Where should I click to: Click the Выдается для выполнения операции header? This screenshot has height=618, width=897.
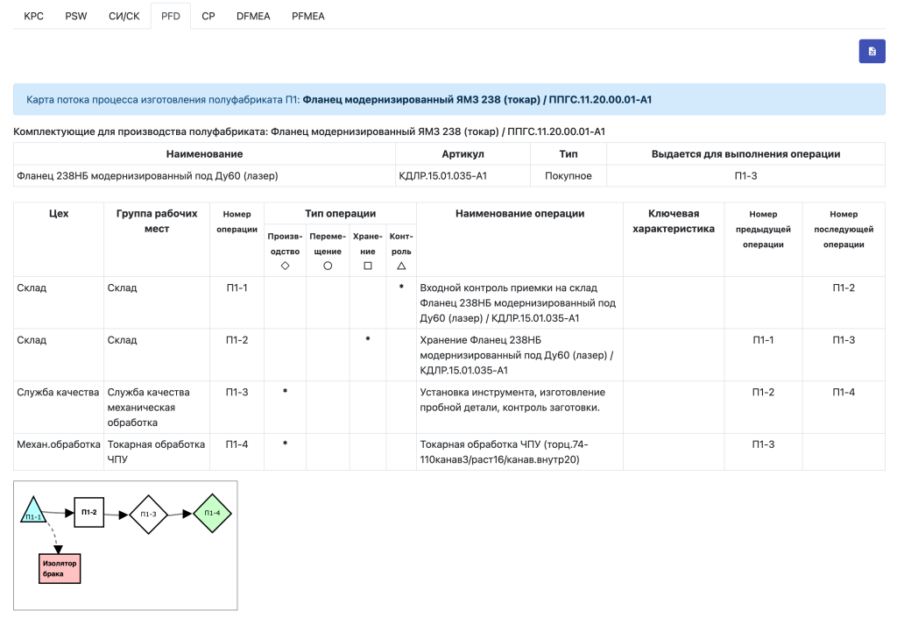[x=745, y=154]
